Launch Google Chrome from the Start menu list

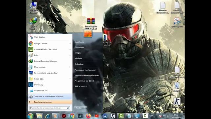point(50,43)
